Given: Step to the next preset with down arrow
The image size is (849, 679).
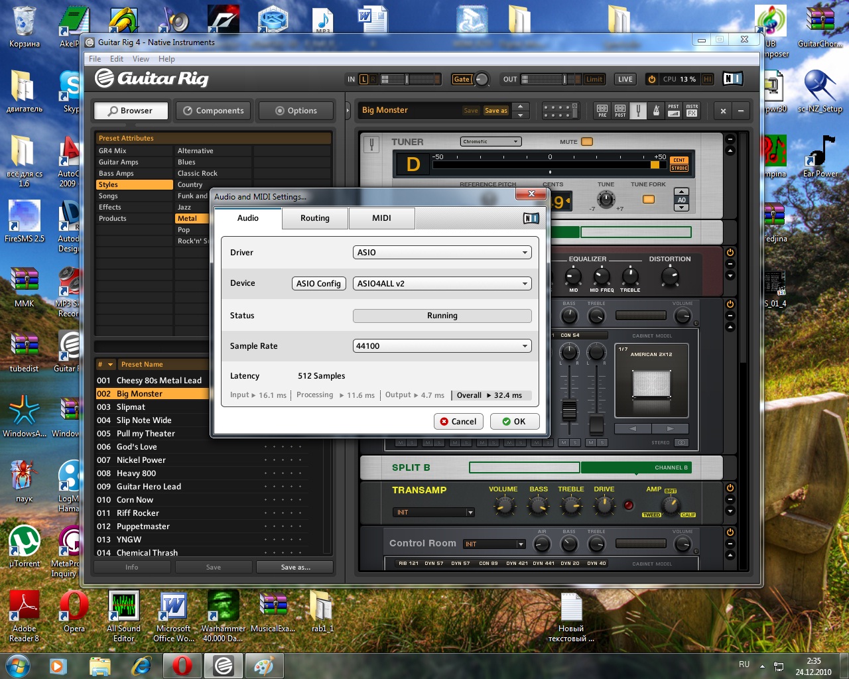Looking at the screenshot, I should pyautogui.click(x=521, y=115).
